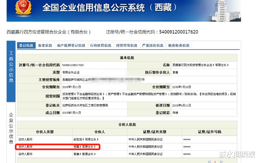
Task: Click the 执行事务合伙人 value 曾嘉
Action: (x=175, y=73)
